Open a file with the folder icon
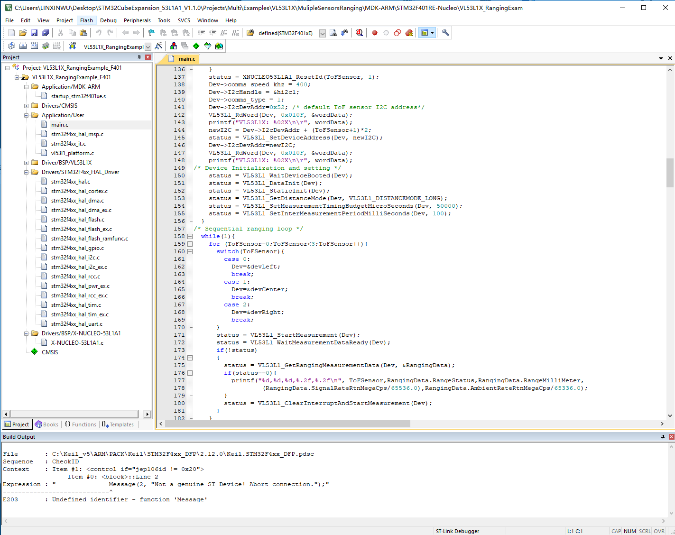The height and width of the screenshot is (535, 675). [x=23, y=33]
